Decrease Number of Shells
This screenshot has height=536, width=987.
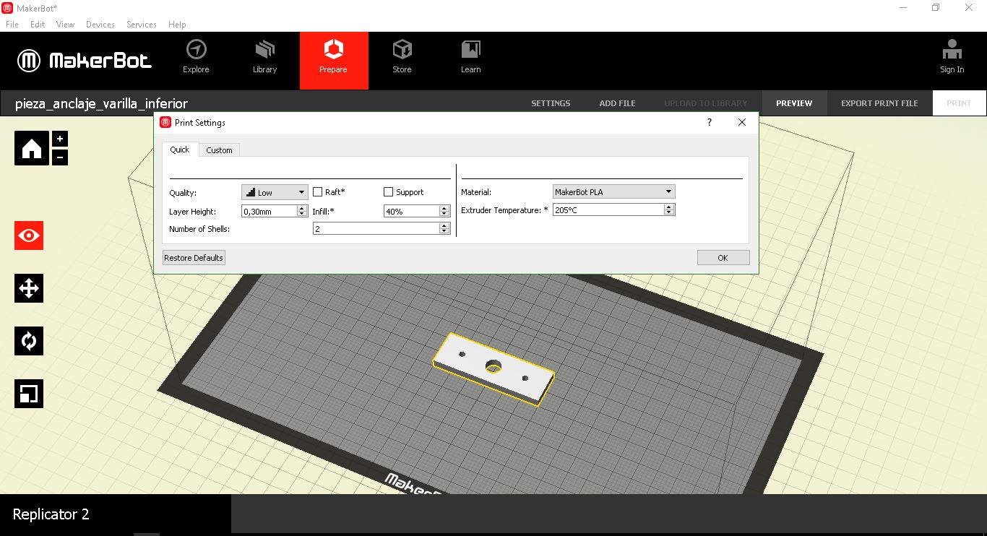(x=444, y=231)
